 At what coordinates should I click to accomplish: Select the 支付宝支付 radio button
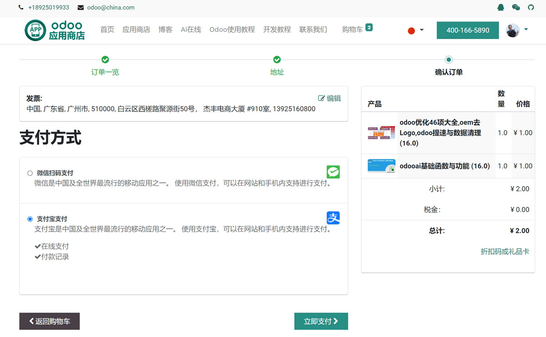[30, 219]
